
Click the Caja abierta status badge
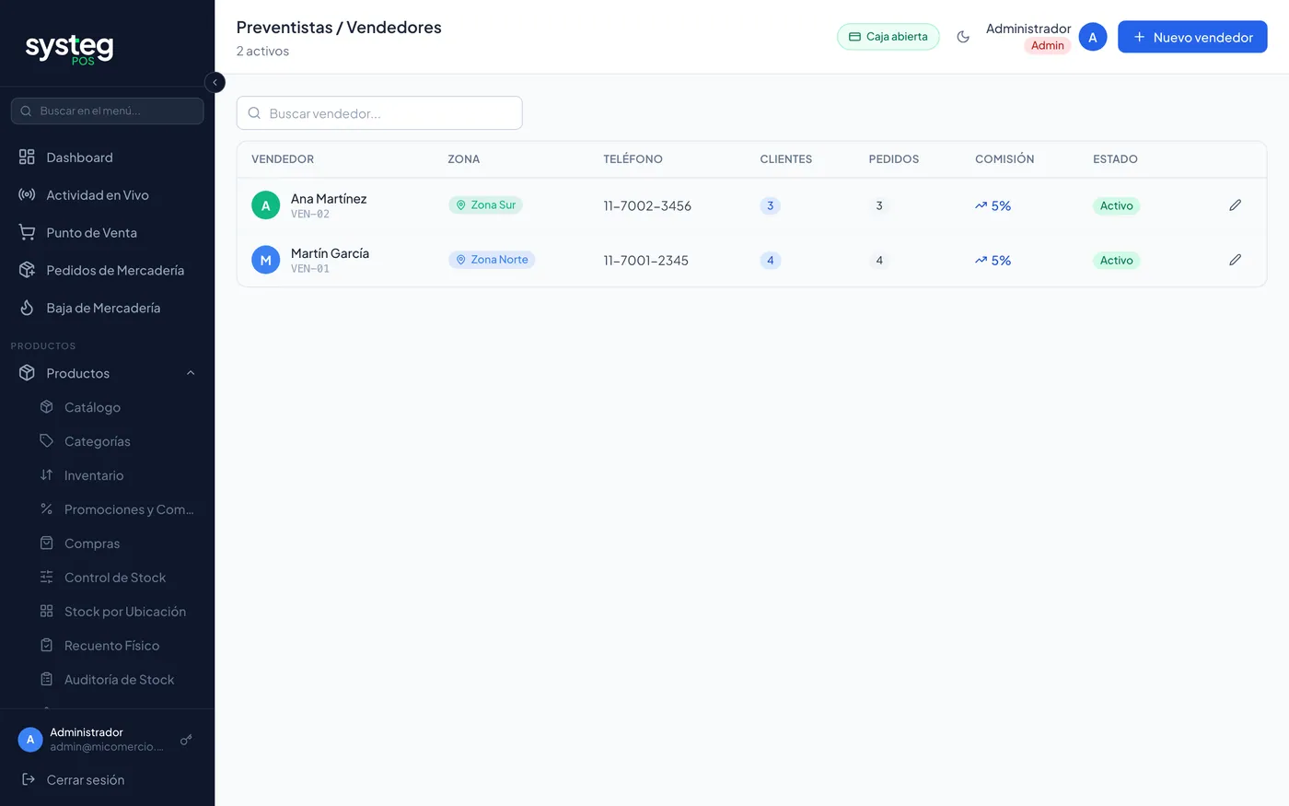coord(888,37)
